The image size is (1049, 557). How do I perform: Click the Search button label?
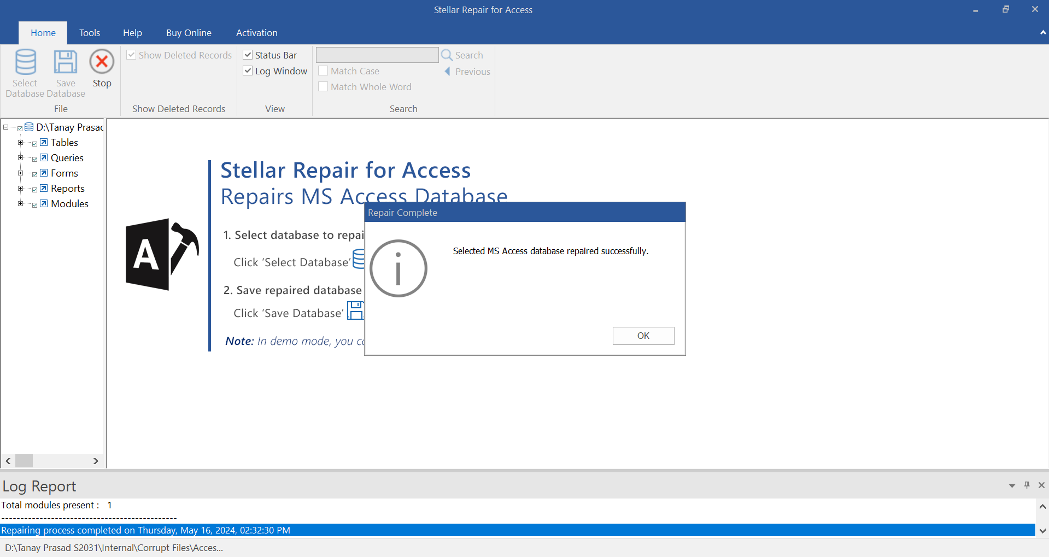click(x=469, y=55)
